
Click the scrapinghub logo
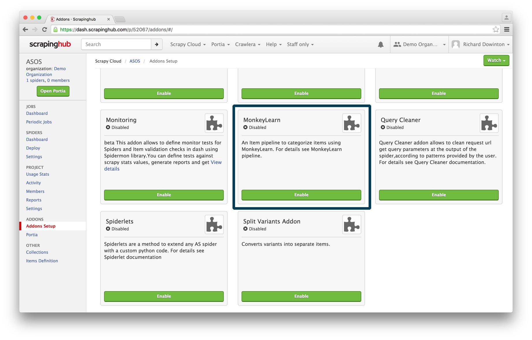pyautogui.click(x=50, y=44)
